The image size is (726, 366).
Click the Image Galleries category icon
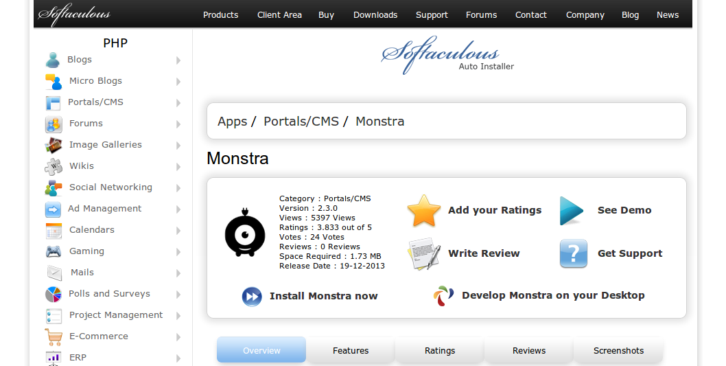[54, 146]
